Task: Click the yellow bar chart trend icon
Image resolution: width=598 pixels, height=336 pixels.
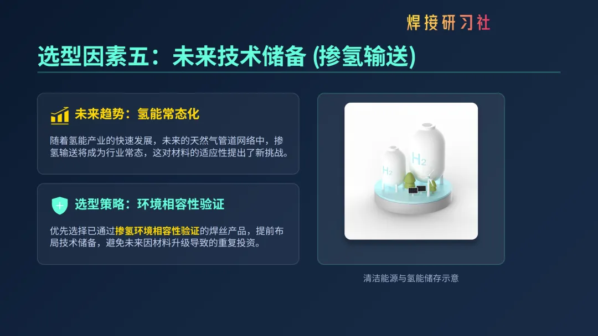Action: (60, 116)
